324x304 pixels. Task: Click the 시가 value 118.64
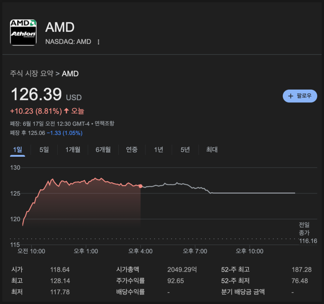[60, 269]
